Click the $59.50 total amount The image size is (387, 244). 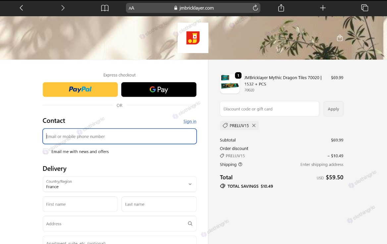pyautogui.click(x=334, y=177)
